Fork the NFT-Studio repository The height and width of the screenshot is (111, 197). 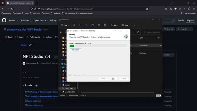(x=169, y=29)
